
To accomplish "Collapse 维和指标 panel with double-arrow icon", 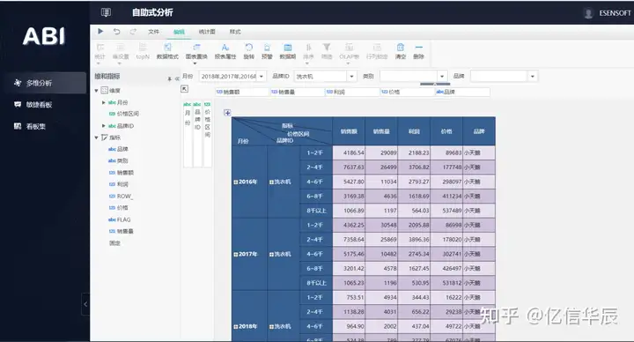I will pyautogui.click(x=177, y=79).
